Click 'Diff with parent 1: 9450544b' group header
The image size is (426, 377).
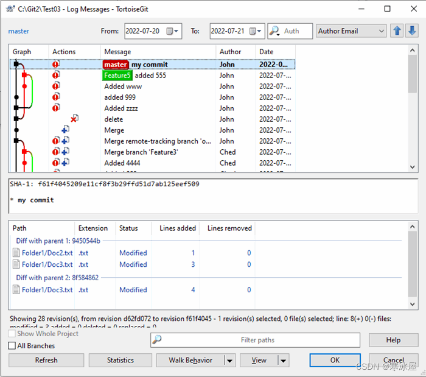[58, 241]
